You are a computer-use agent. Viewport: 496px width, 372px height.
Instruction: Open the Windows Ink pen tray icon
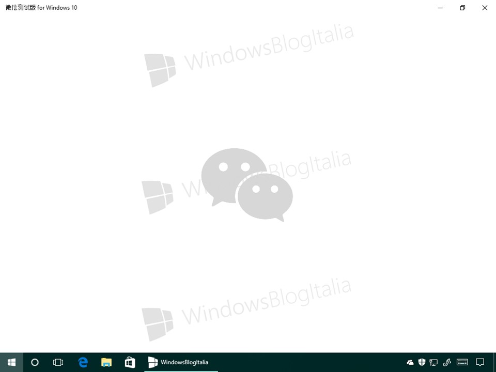pyautogui.click(x=446, y=362)
